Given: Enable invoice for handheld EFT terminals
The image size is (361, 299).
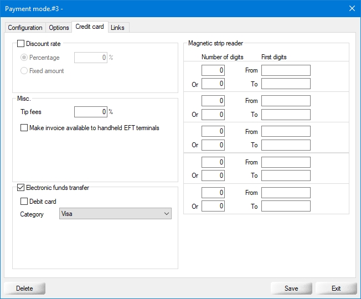Looking at the screenshot, I should (x=24, y=128).
